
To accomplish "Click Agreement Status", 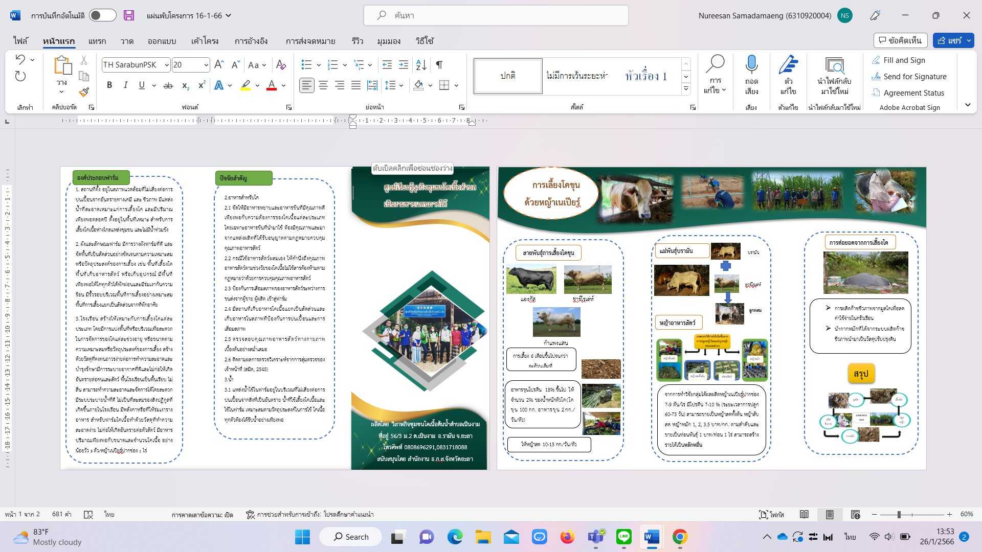I will [x=908, y=93].
